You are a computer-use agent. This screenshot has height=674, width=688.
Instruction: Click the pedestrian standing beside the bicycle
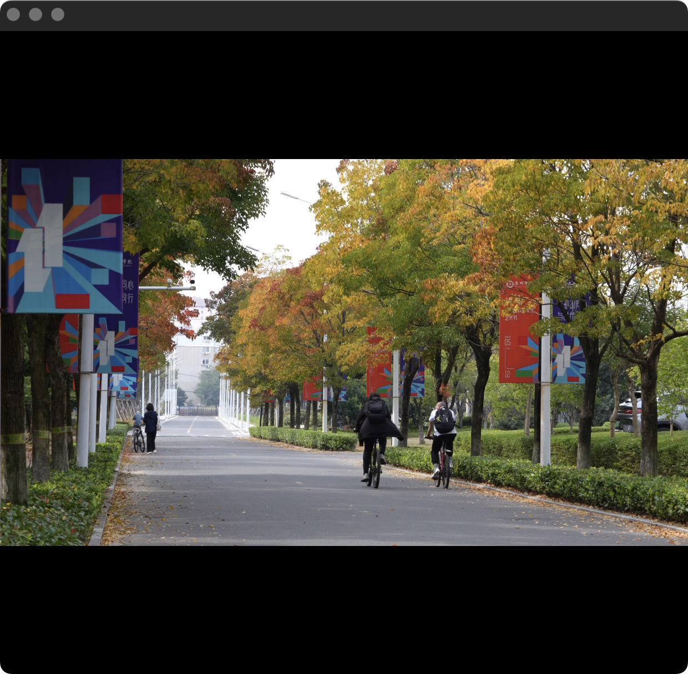click(150, 427)
